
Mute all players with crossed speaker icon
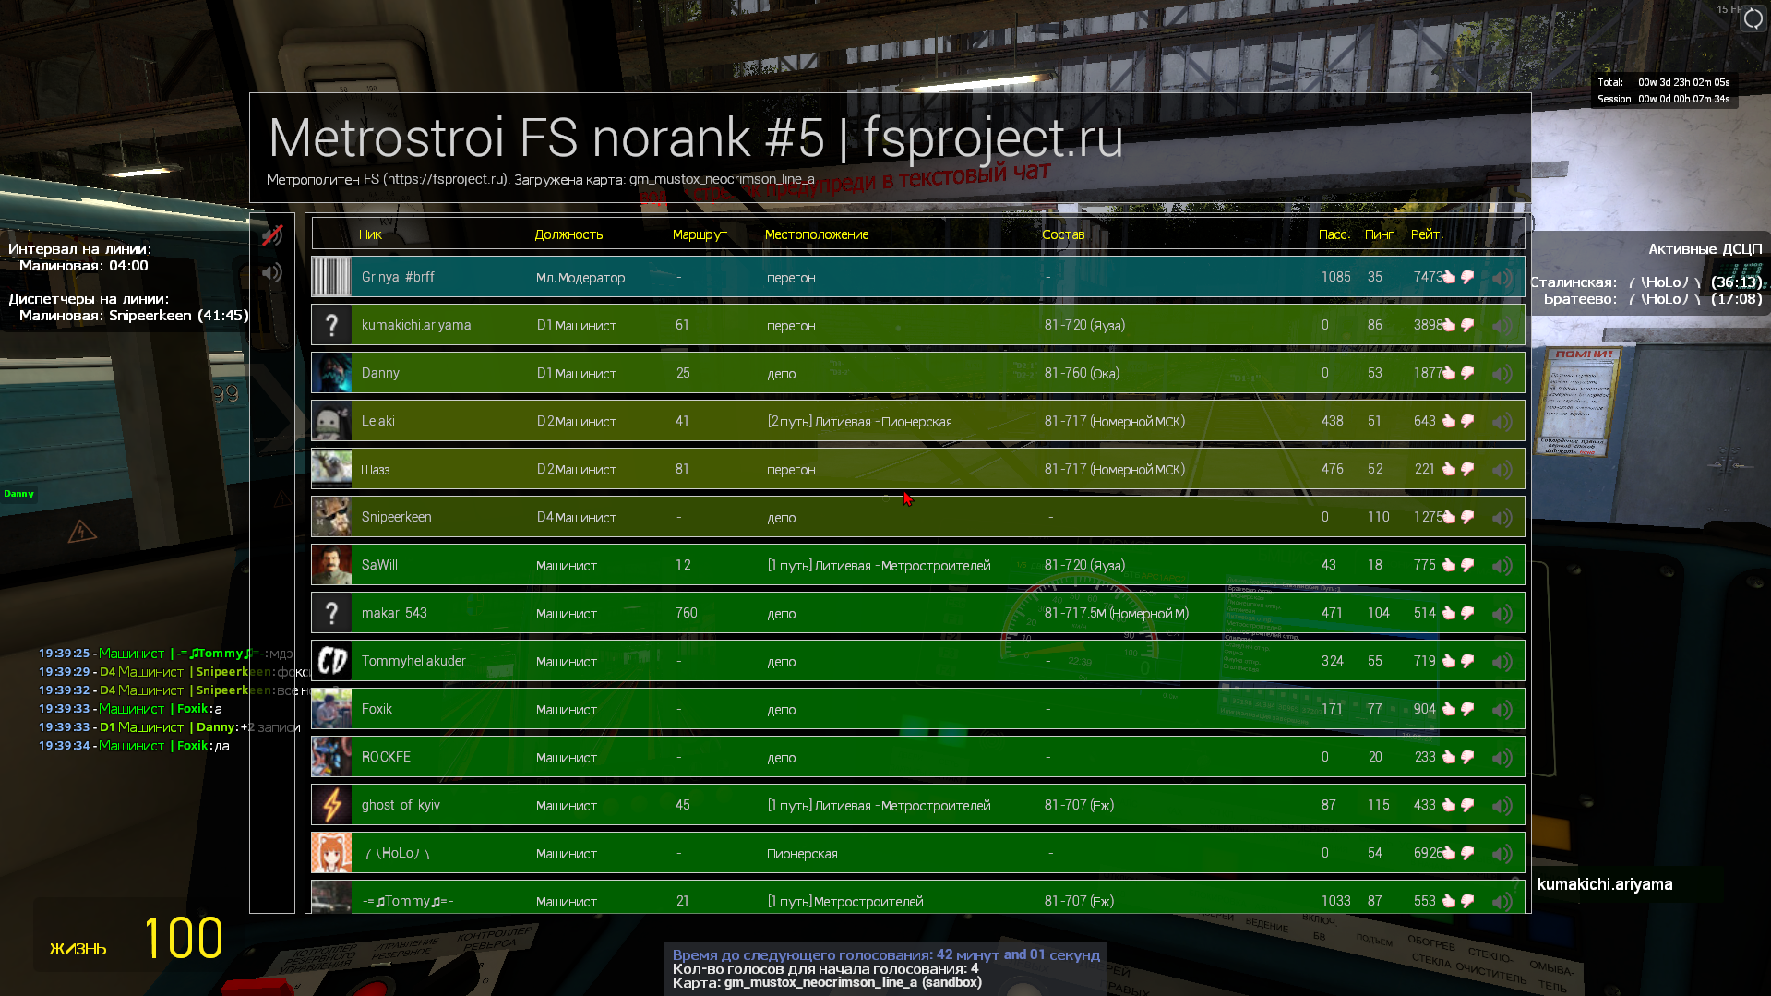pos(271,235)
